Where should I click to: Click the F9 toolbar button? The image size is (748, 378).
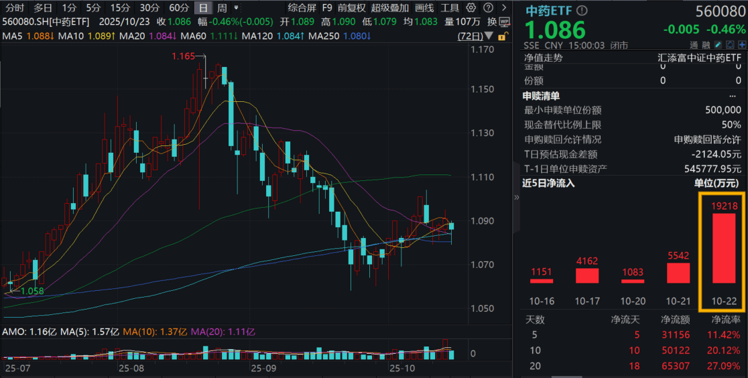pos(327,7)
